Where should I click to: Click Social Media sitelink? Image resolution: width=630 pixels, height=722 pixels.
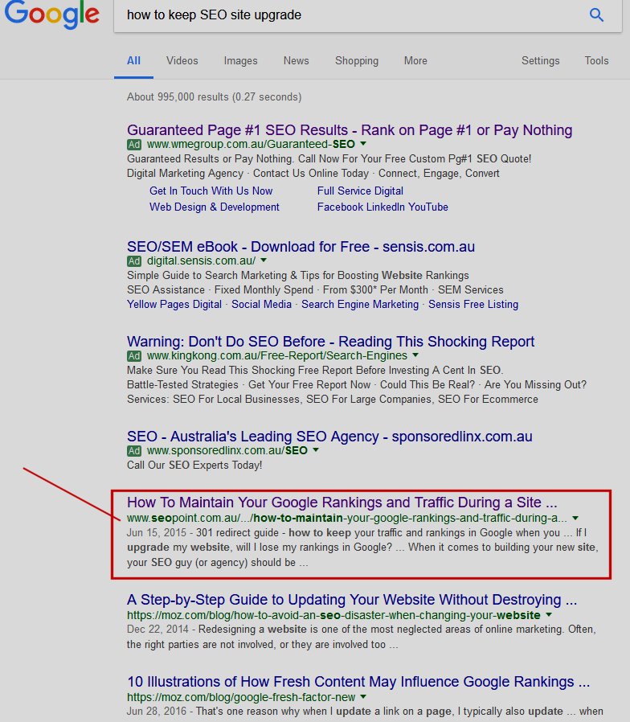pos(261,305)
